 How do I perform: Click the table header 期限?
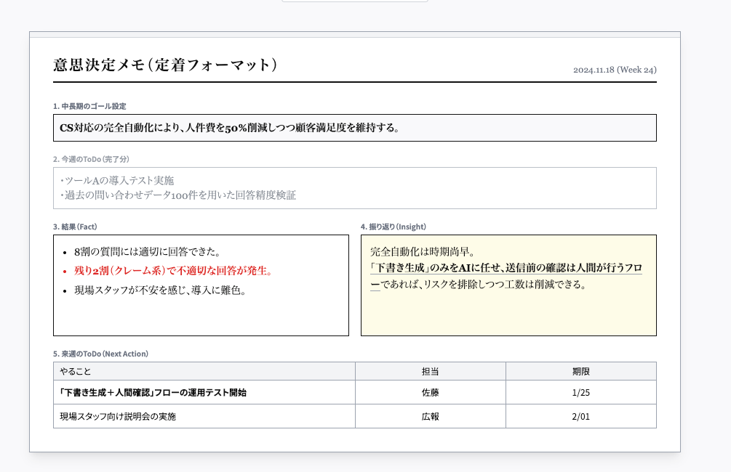[x=580, y=371]
